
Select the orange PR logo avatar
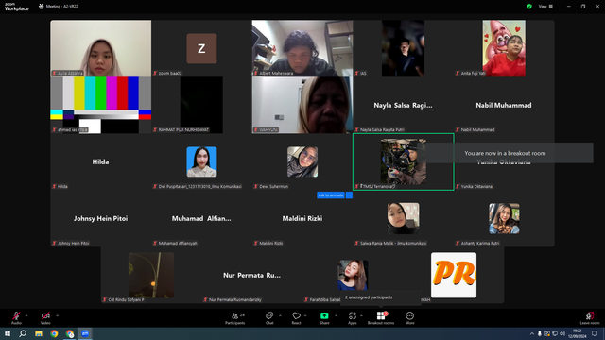[x=454, y=275]
